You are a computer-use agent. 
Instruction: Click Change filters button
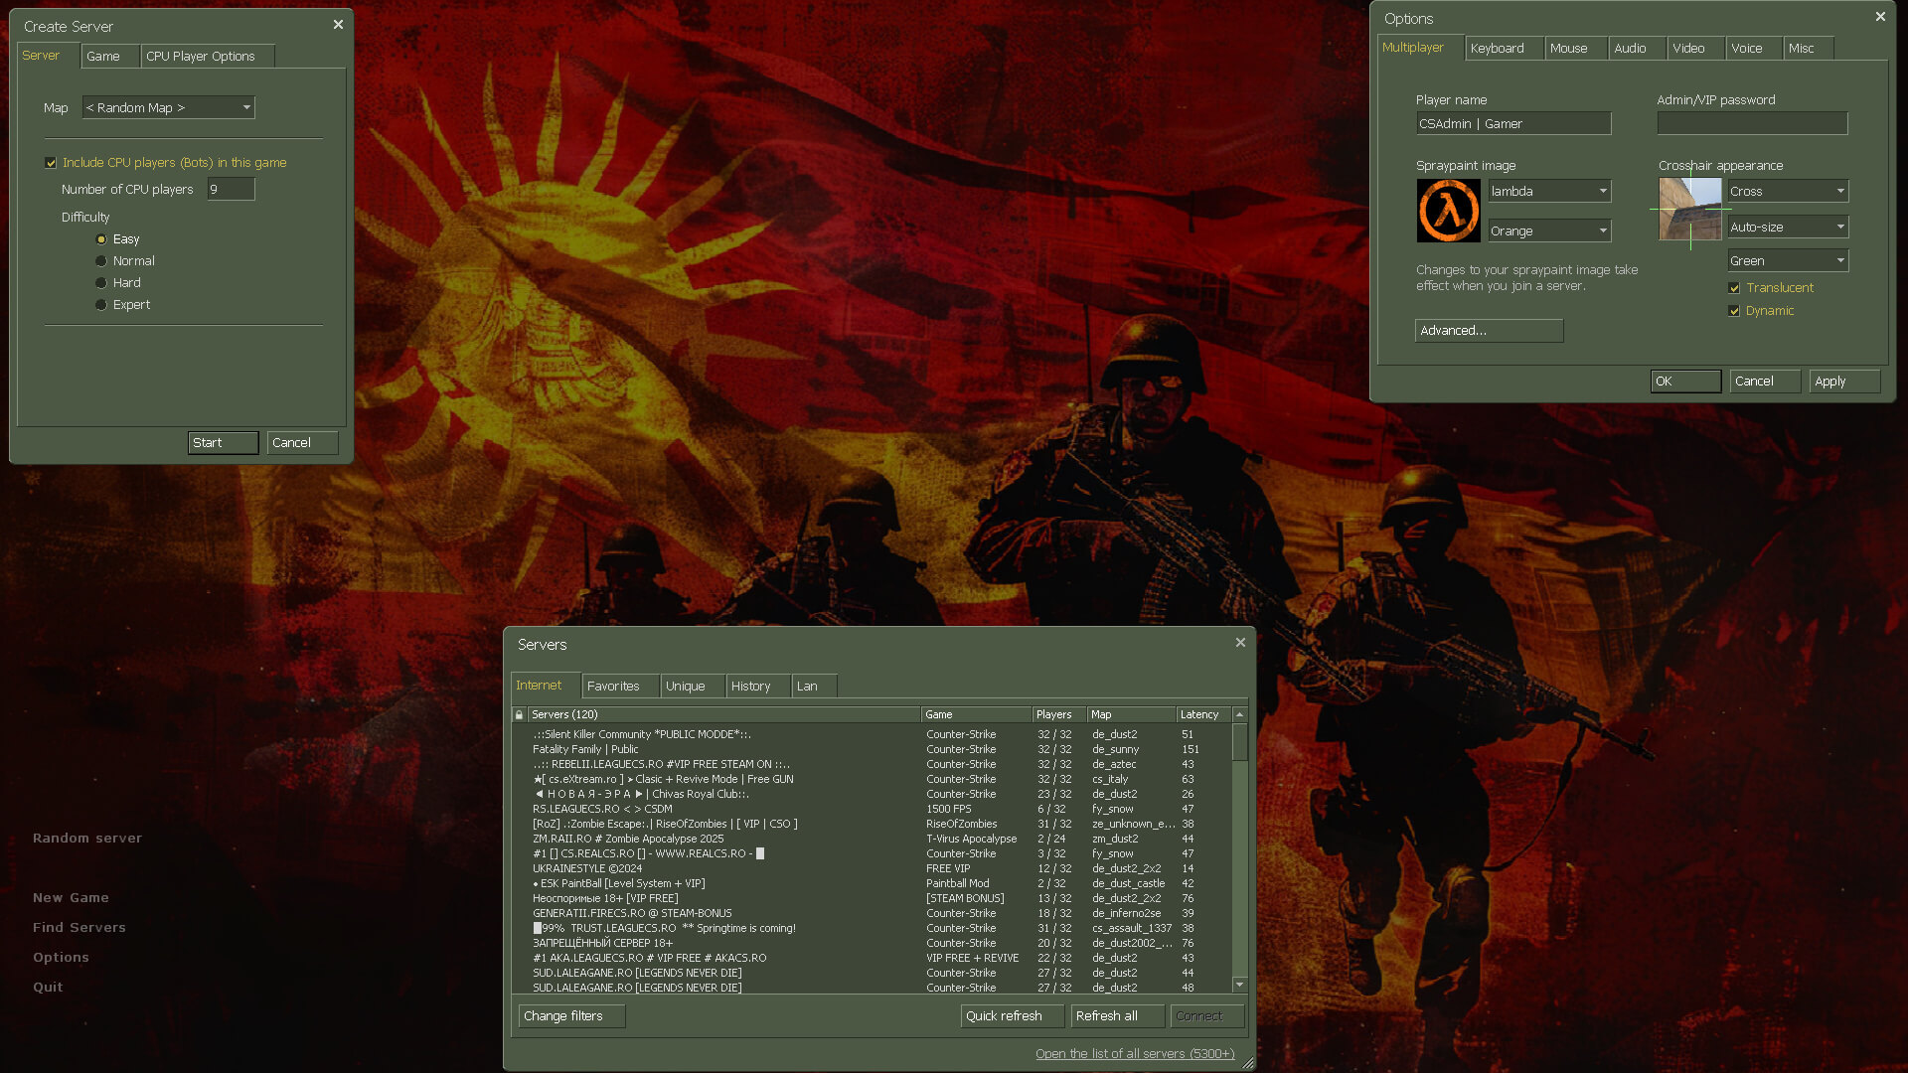click(572, 1016)
